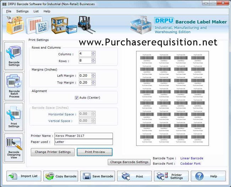Decrease the Rows value with down arrow

tap(93, 62)
